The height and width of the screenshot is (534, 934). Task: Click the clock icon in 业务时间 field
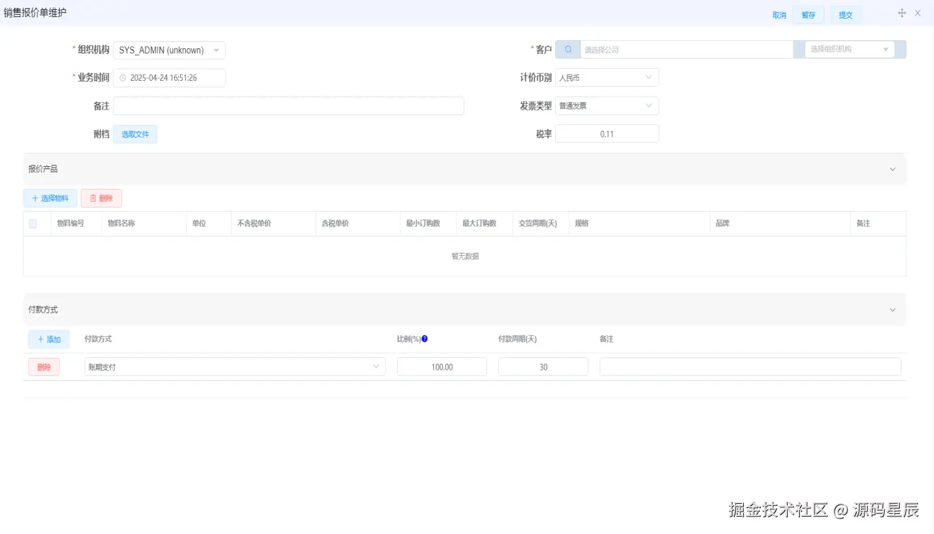click(x=121, y=77)
